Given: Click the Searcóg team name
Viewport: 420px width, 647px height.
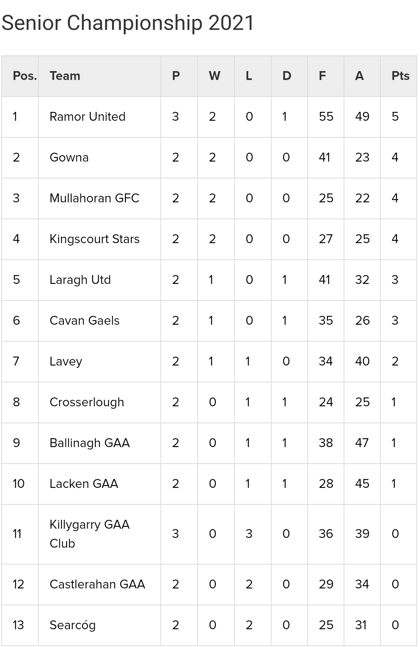Looking at the screenshot, I should coord(73,625).
